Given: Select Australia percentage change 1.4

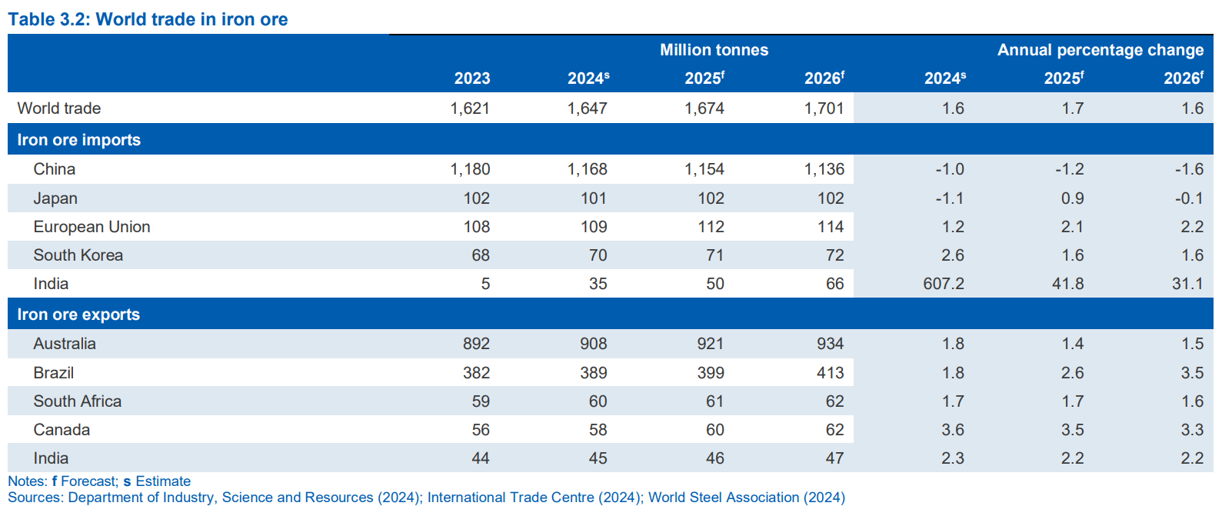Looking at the screenshot, I should [1073, 344].
